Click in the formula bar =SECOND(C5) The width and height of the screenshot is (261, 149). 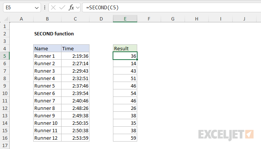coord(172,7)
